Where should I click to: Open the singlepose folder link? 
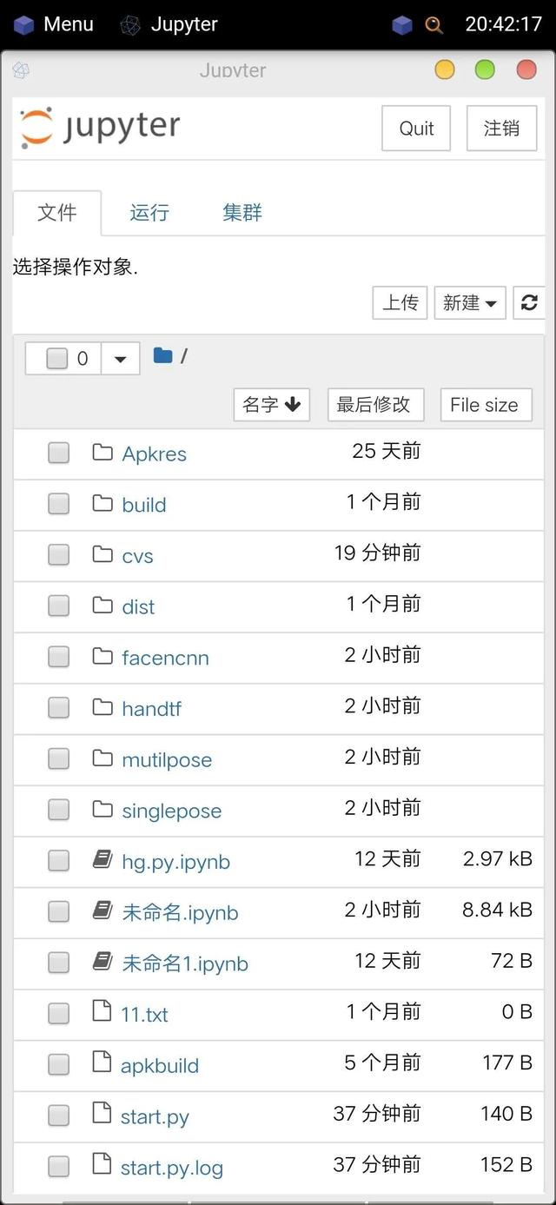171,811
